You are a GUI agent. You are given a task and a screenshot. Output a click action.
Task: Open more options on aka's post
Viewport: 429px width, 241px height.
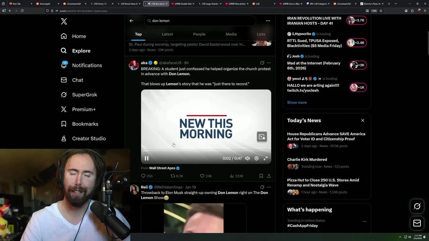tap(269, 63)
